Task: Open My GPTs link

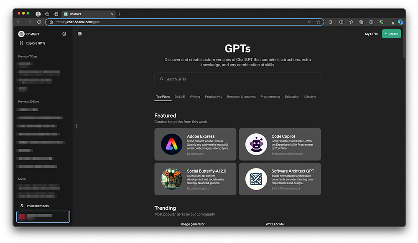Action: (x=371, y=34)
